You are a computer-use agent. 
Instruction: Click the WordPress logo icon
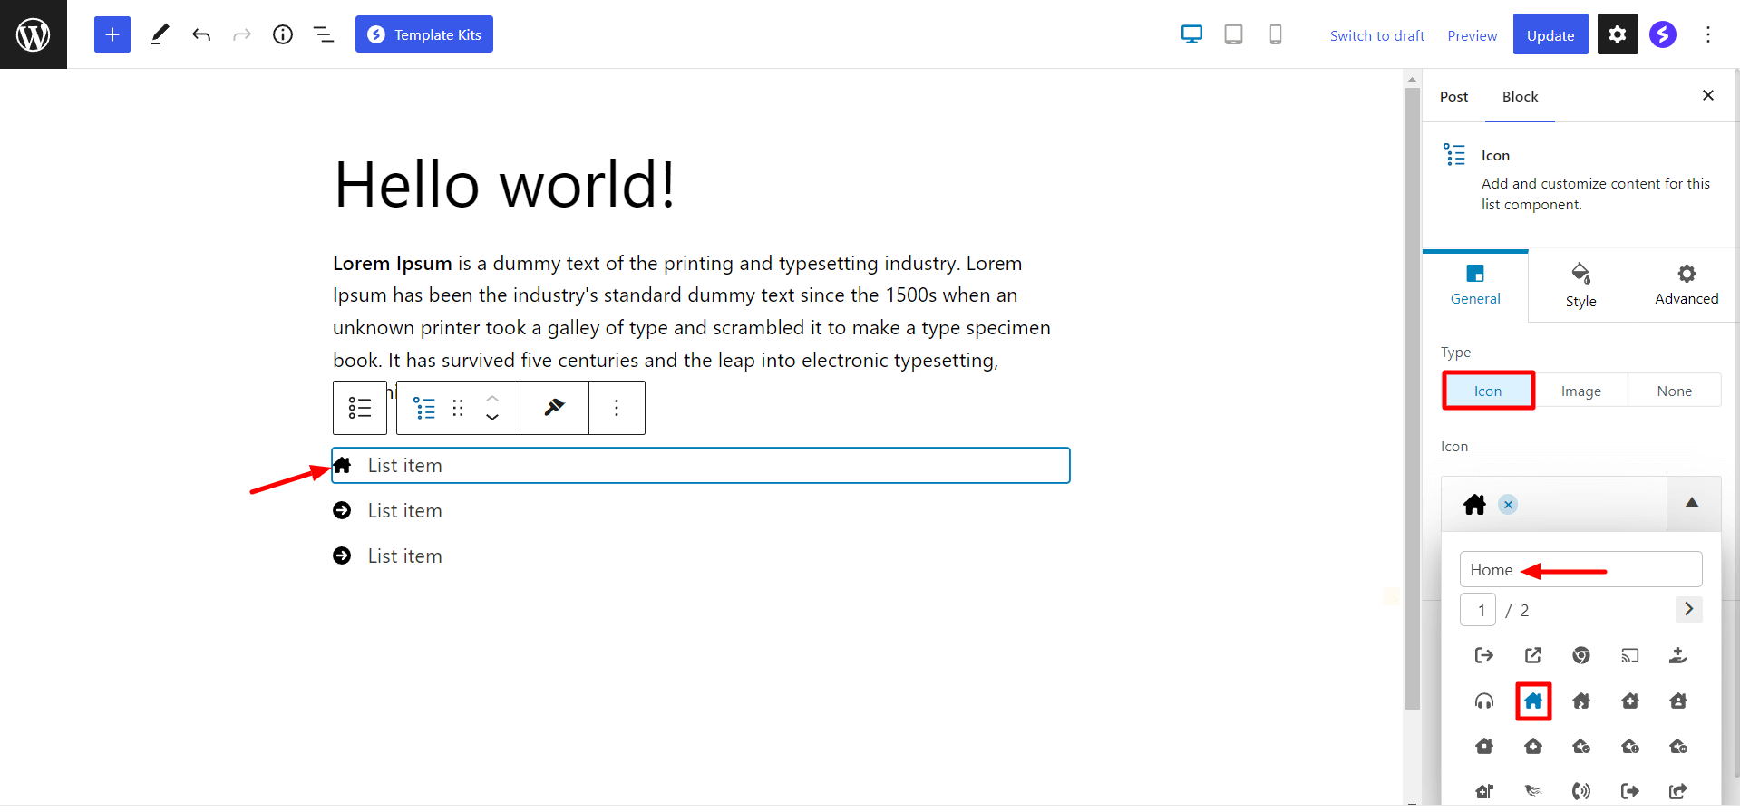click(x=34, y=34)
